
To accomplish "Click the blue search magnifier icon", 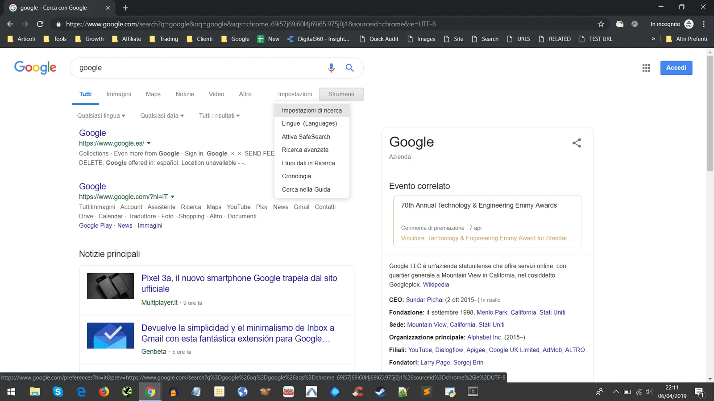I will 349,68.
